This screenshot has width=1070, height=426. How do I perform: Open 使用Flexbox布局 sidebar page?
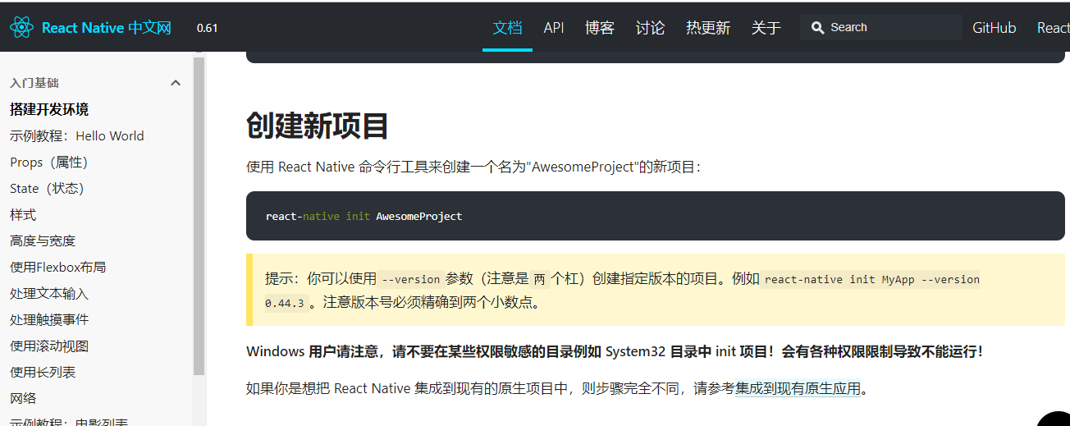click(x=57, y=267)
